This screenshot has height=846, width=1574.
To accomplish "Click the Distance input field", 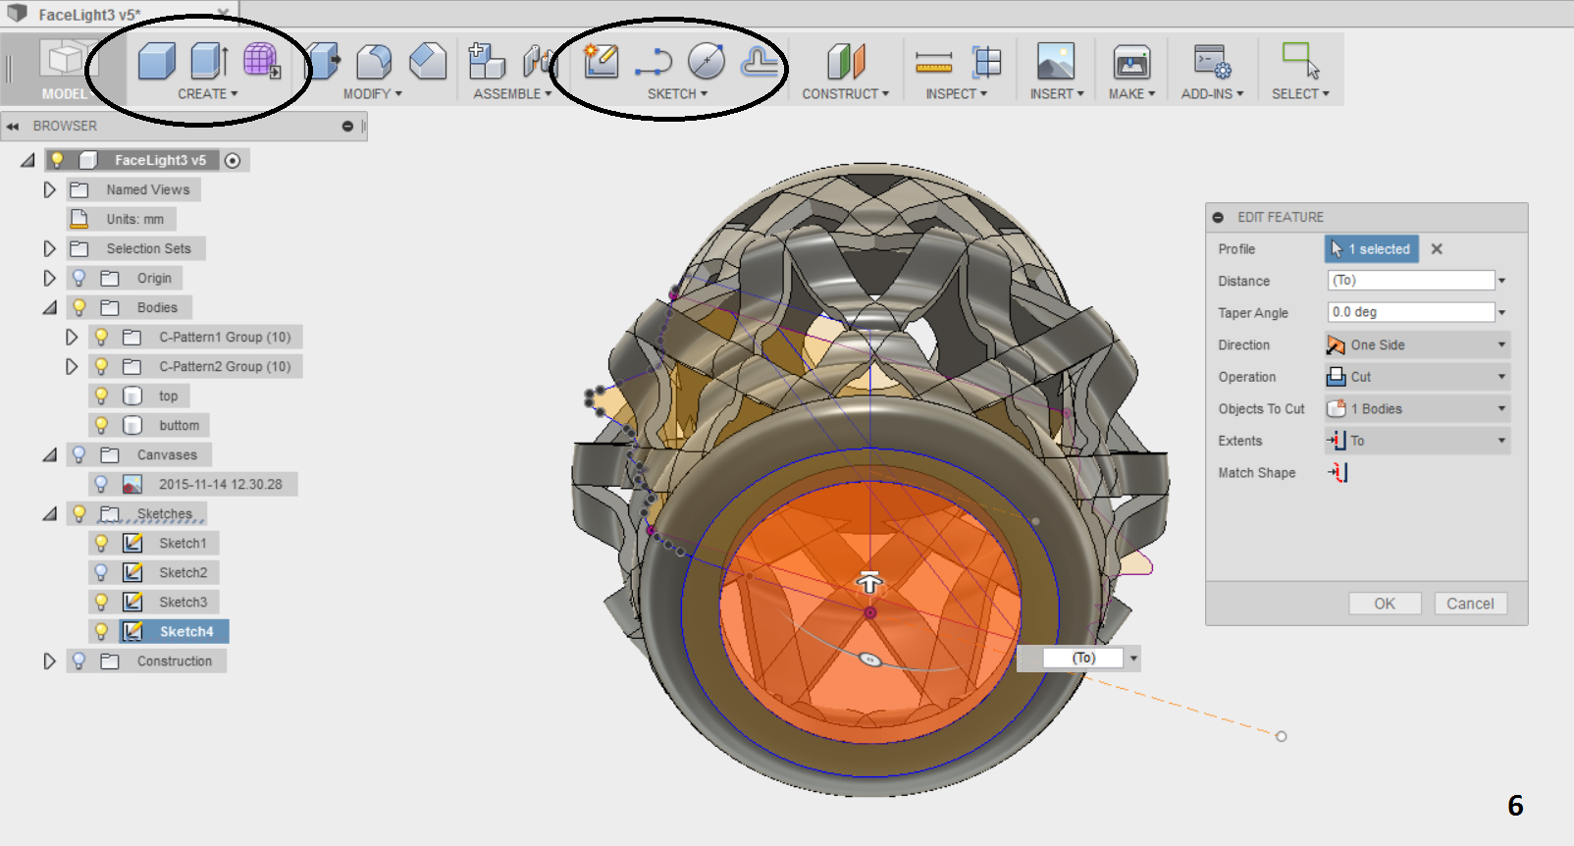I will click(1411, 281).
